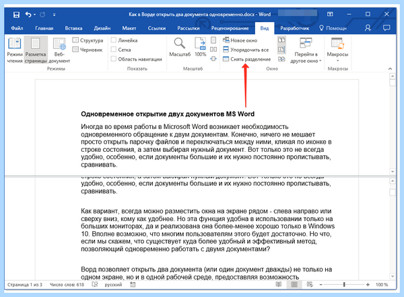Select the Вид tab
The image size is (404, 297).
(265, 28)
